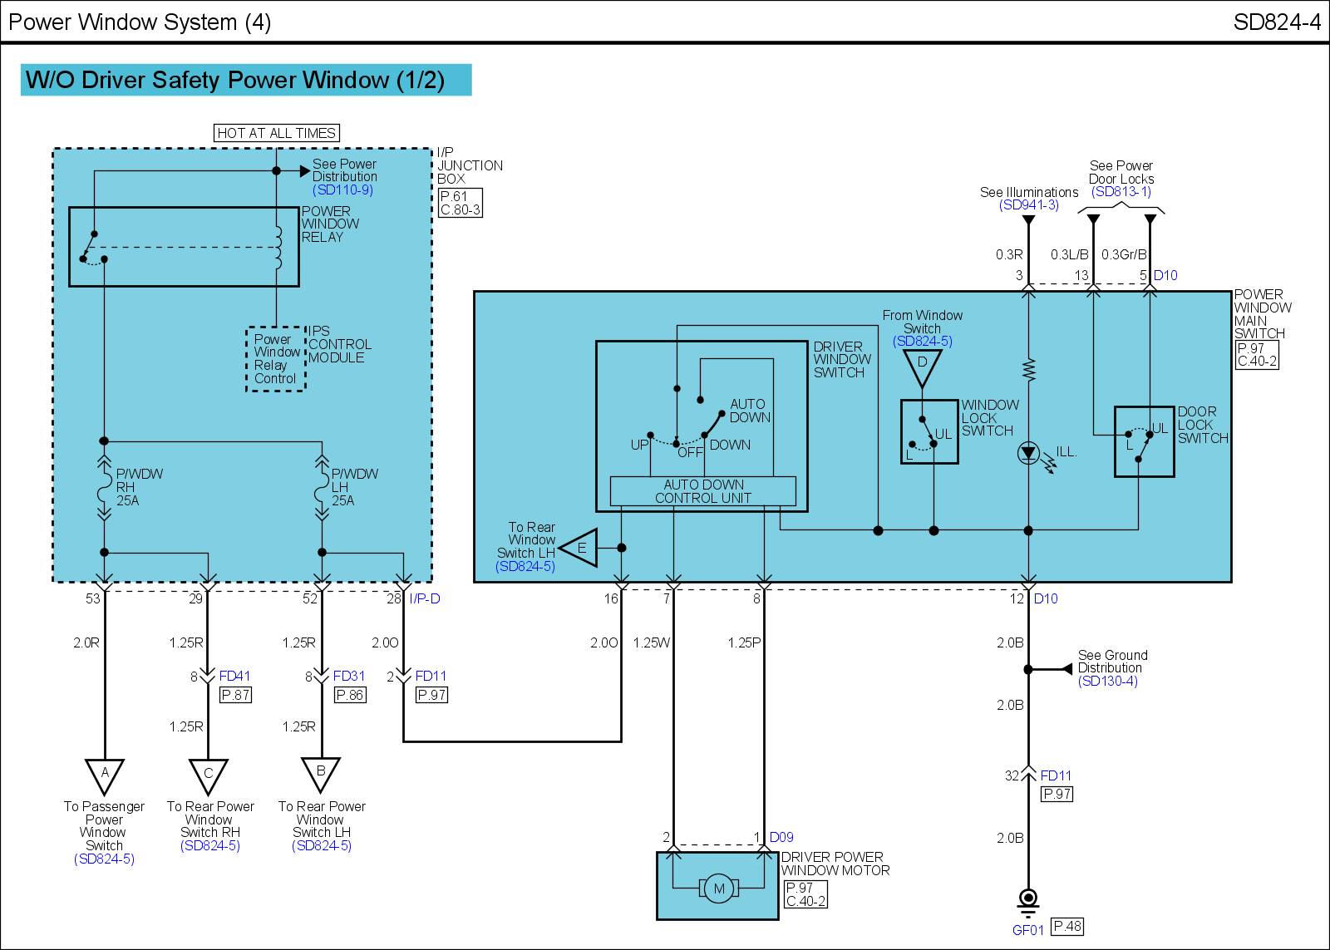
Task: Click the P/WDW RH 25A fuse symbol
Action: click(x=104, y=488)
